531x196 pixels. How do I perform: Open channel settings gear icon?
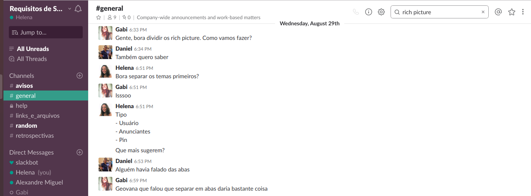click(x=381, y=12)
